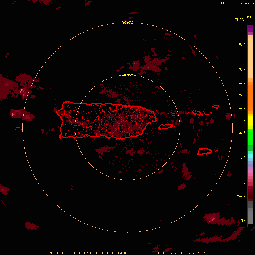Click the -1.3 value on the scale
This screenshot has width=255, height=255.
241,208
